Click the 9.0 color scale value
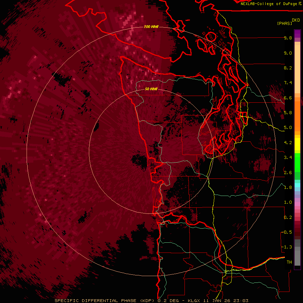The image size is (303, 303). click(x=288, y=53)
